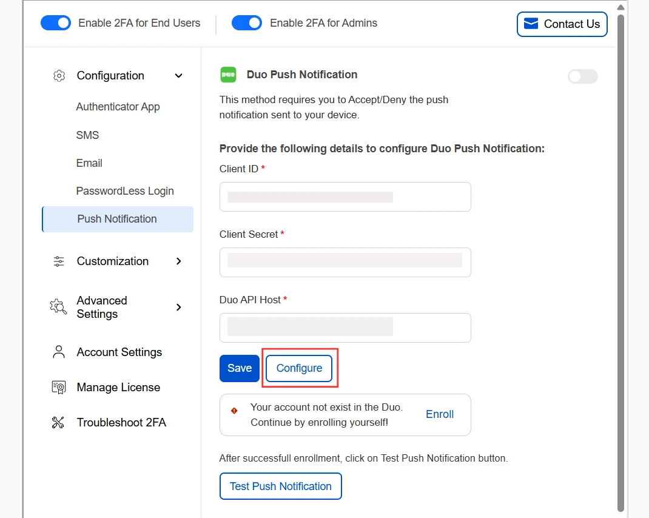Image resolution: width=649 pixels, height=518 pixels.
Task: Select the Push Notification menu item
Action: click(x=118, y=219)
